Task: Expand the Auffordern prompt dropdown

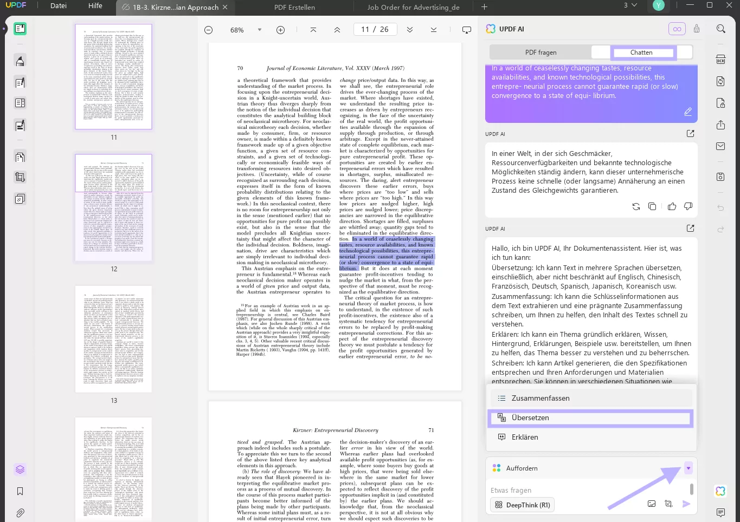Action: click(x=688, y=468)
